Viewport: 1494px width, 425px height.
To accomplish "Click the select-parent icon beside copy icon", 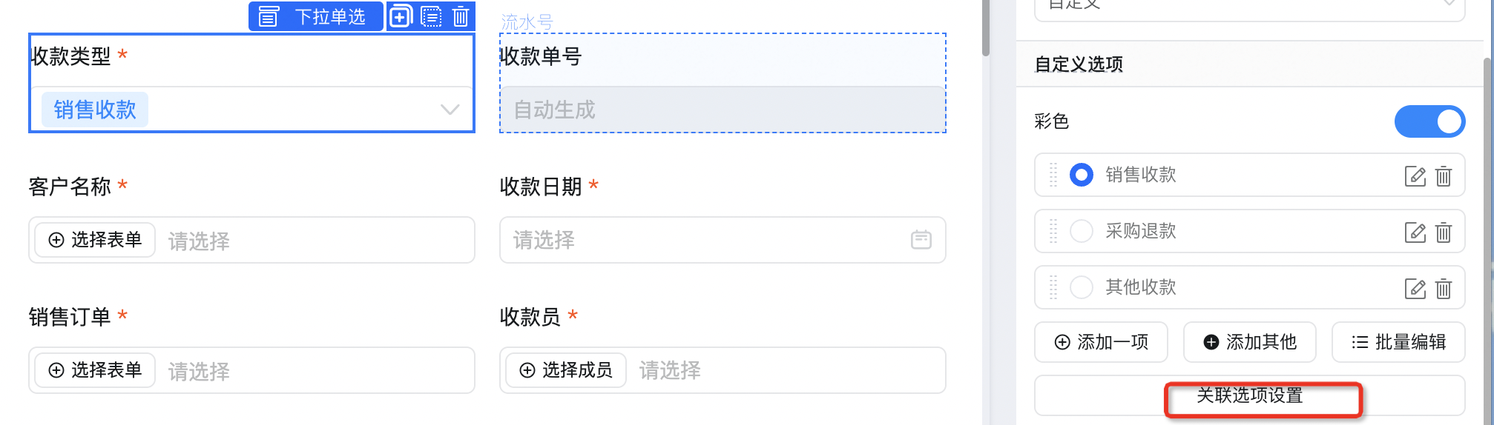I will coord(431,16).
